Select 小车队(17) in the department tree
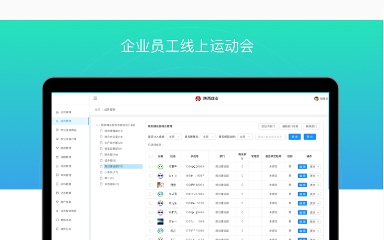 [x=111, y=172]
